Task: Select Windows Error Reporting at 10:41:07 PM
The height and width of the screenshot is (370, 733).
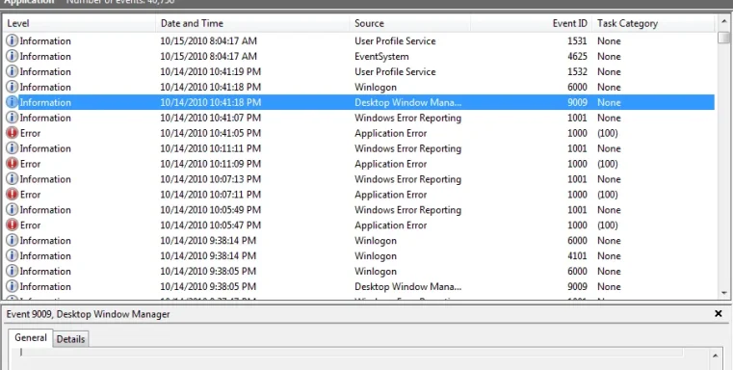Action: click(407, 118)
